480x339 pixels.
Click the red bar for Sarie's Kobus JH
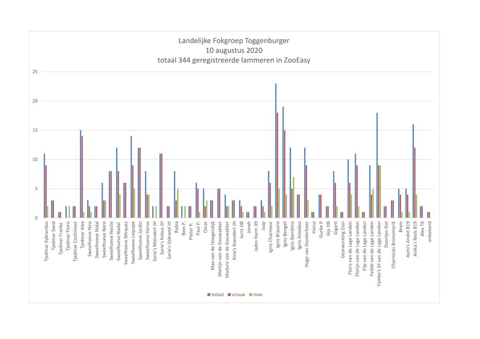162,185
